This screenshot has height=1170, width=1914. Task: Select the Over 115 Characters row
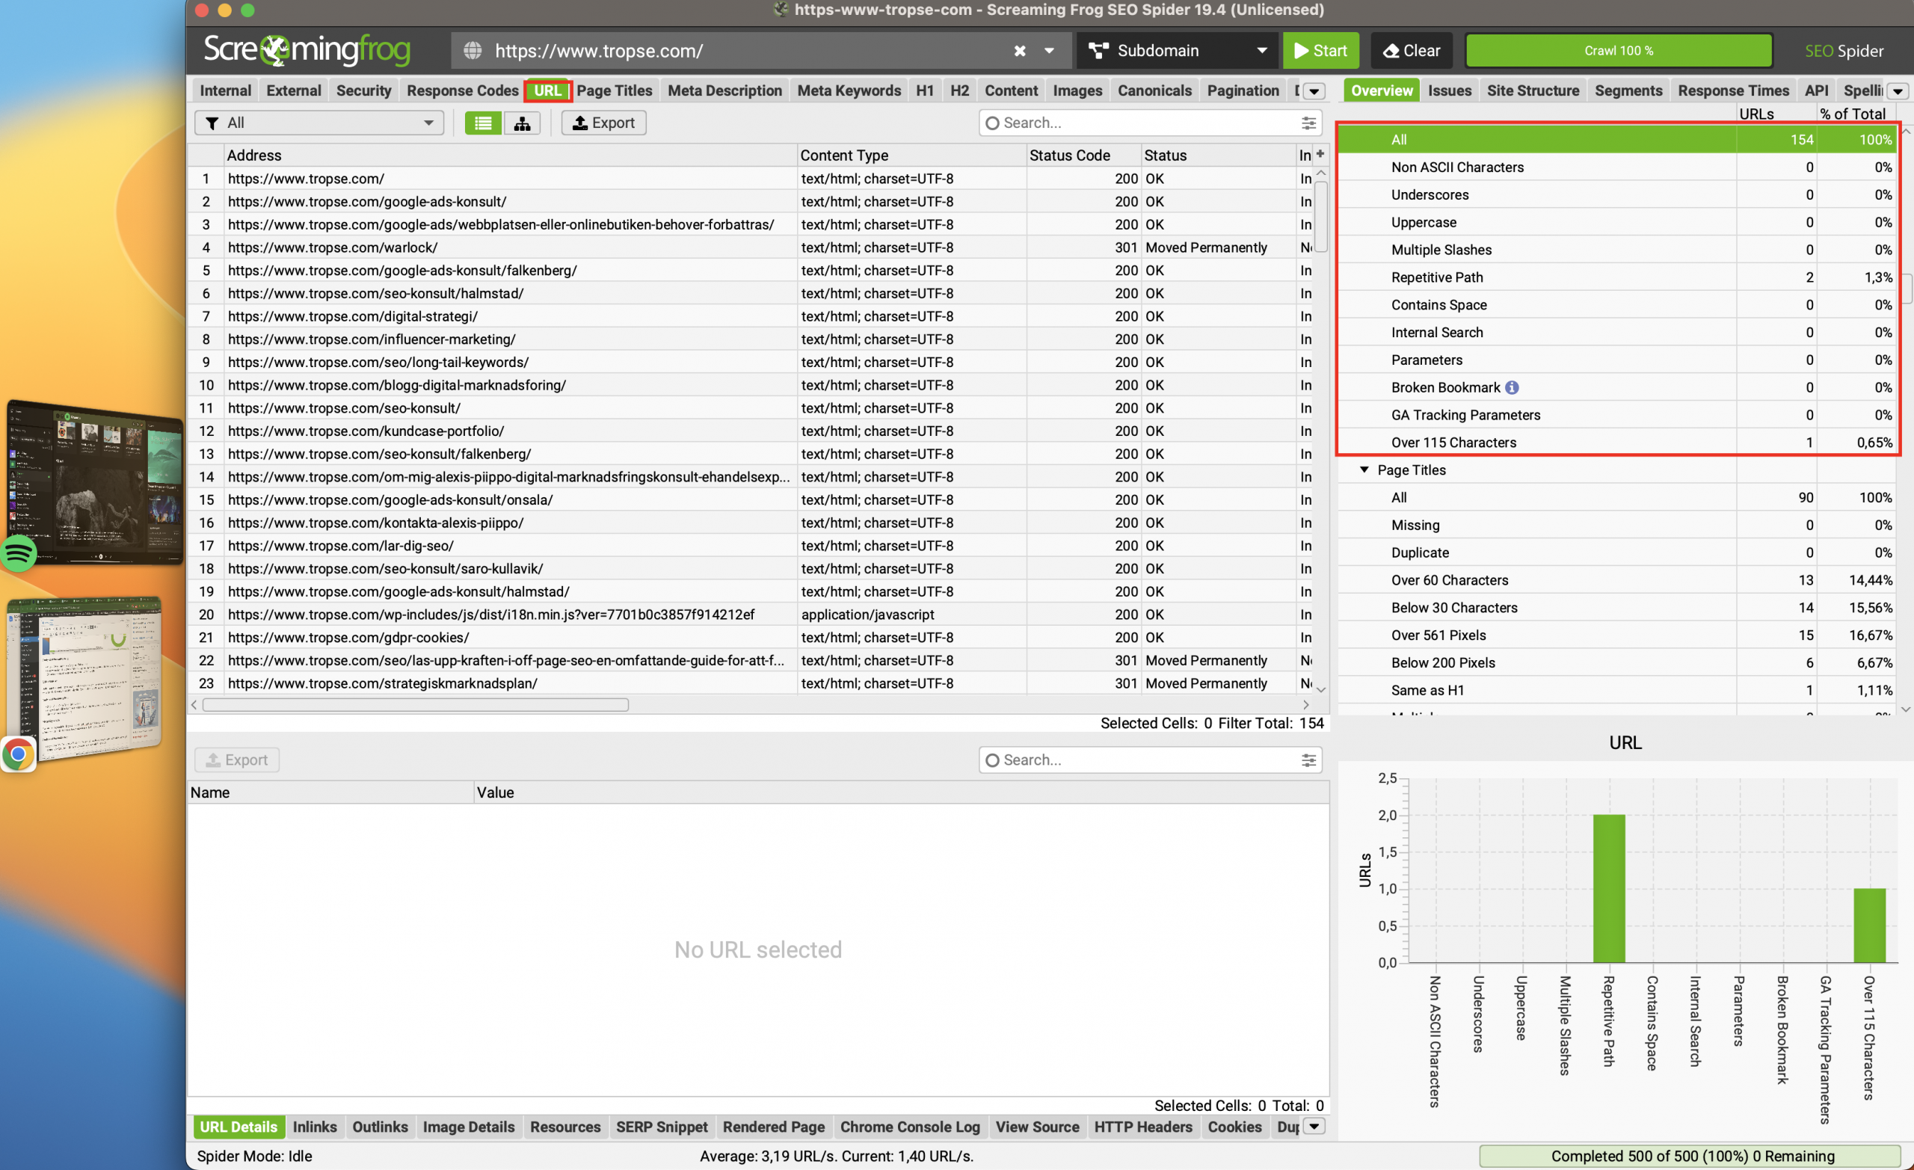(x=1617, y=442)
